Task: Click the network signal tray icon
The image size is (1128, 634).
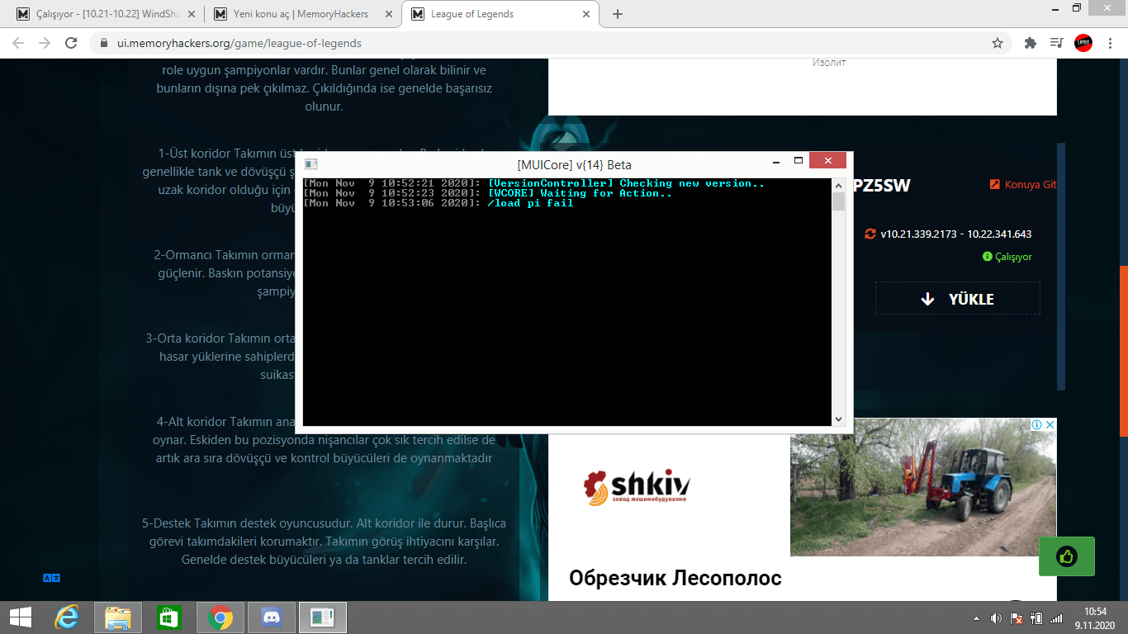Action: coord(1056,618)
